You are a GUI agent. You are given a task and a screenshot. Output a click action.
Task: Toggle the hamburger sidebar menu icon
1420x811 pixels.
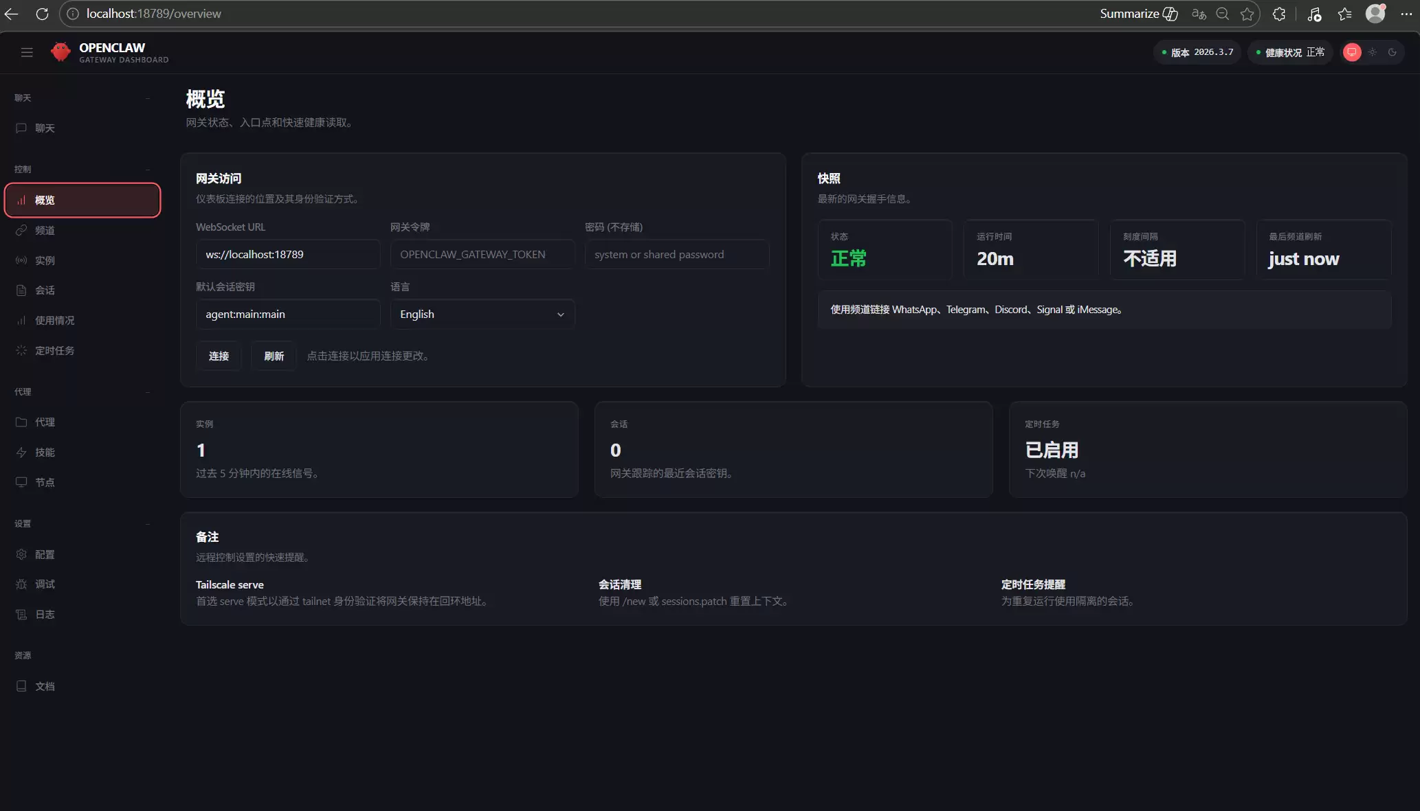click(27, 52)
